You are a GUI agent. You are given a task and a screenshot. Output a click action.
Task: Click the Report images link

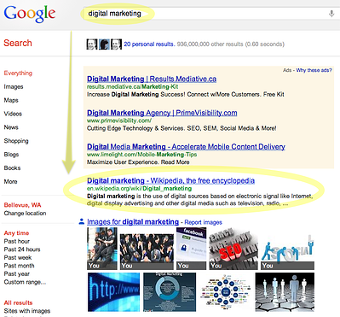[204, 222]
